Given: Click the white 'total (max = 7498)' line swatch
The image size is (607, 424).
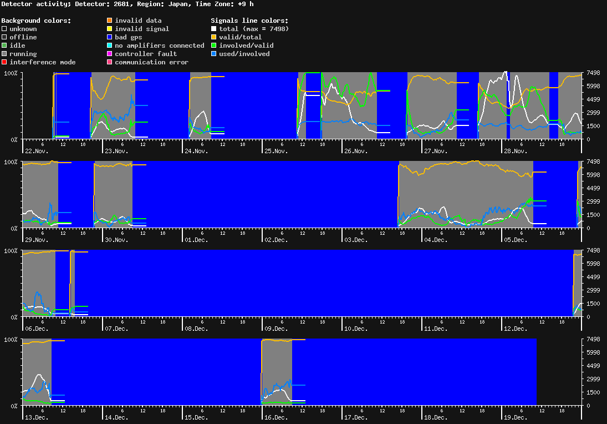Looking at the screenshot, I should pos(213,29).
